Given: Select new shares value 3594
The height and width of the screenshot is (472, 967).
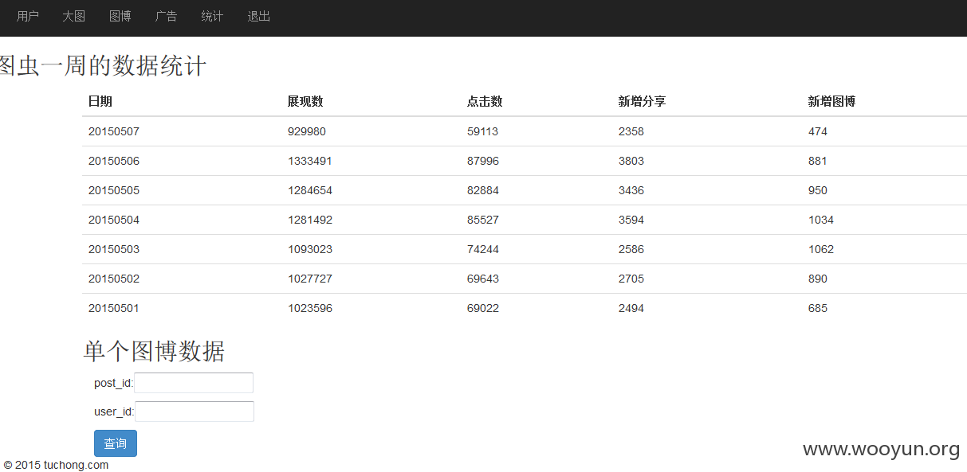Looking at the screenshot, I should pyautogui.click(x=631, y=220).
